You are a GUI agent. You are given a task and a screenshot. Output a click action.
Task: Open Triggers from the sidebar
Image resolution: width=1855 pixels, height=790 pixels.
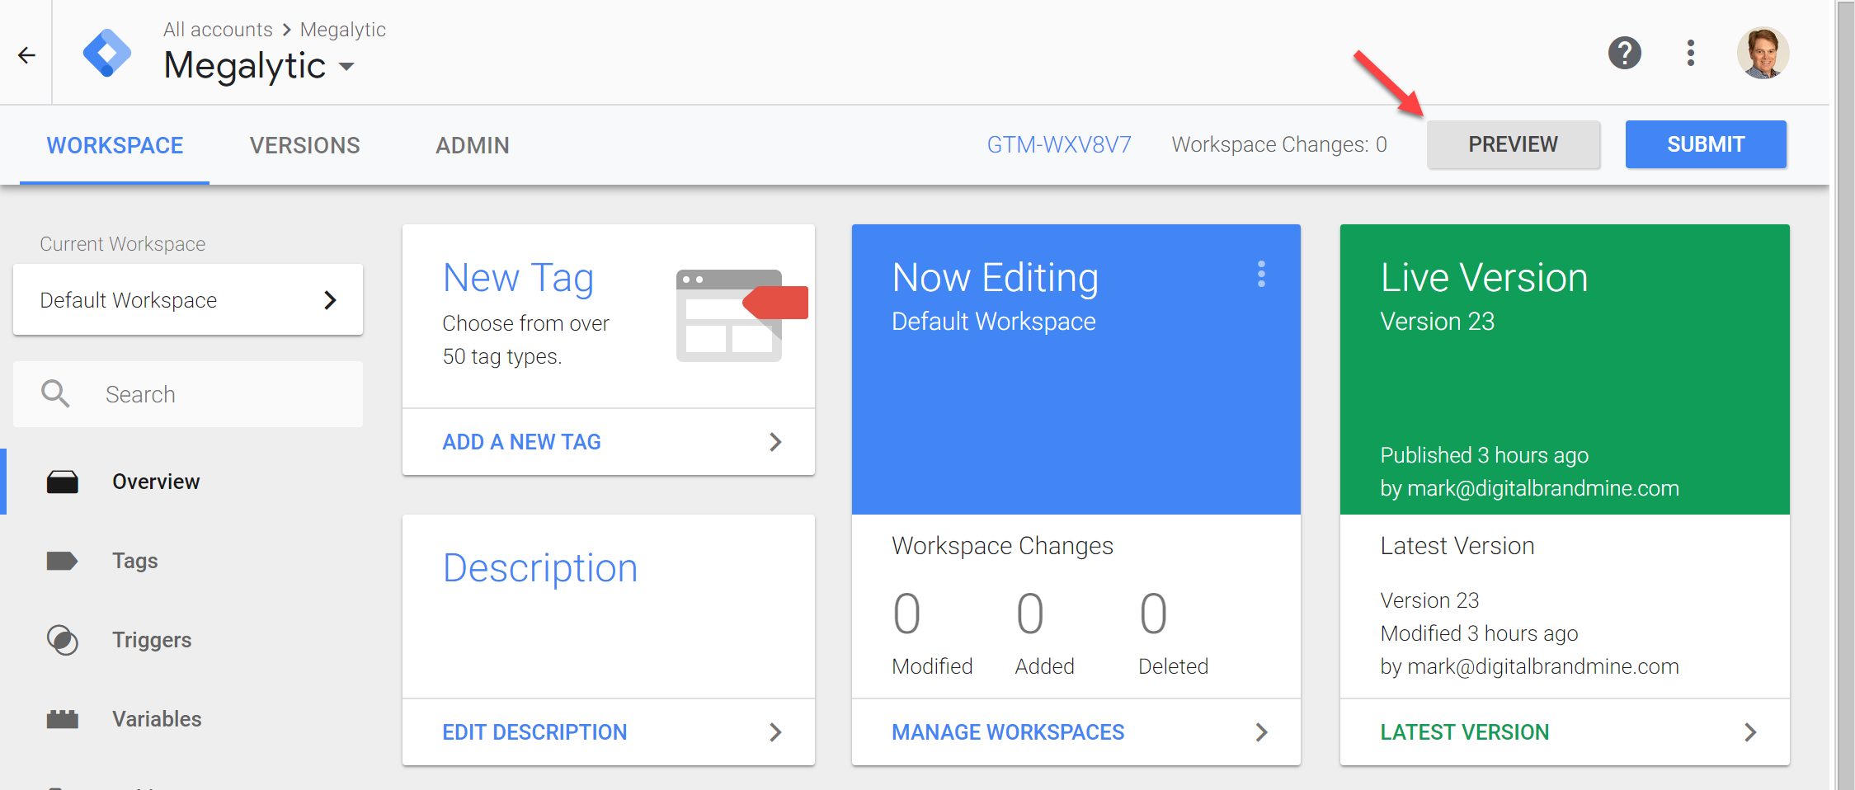[151, 640]
